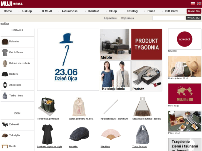Select Praca in the navigation bar

(151, 11)
